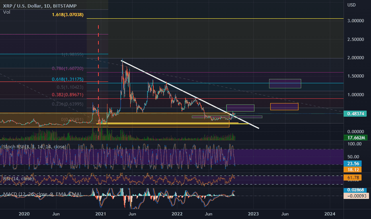
Task: Select the MACD indicator legend
Action: [42, 194]
